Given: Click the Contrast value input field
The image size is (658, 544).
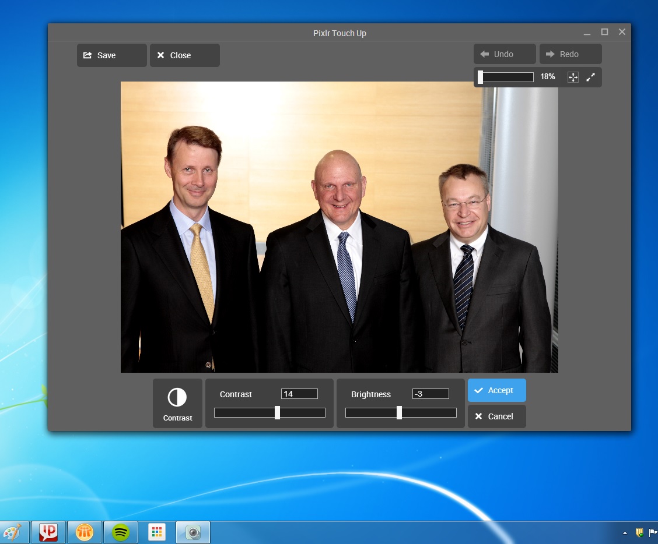Looking at the screenshot, I should click(299, 394).
